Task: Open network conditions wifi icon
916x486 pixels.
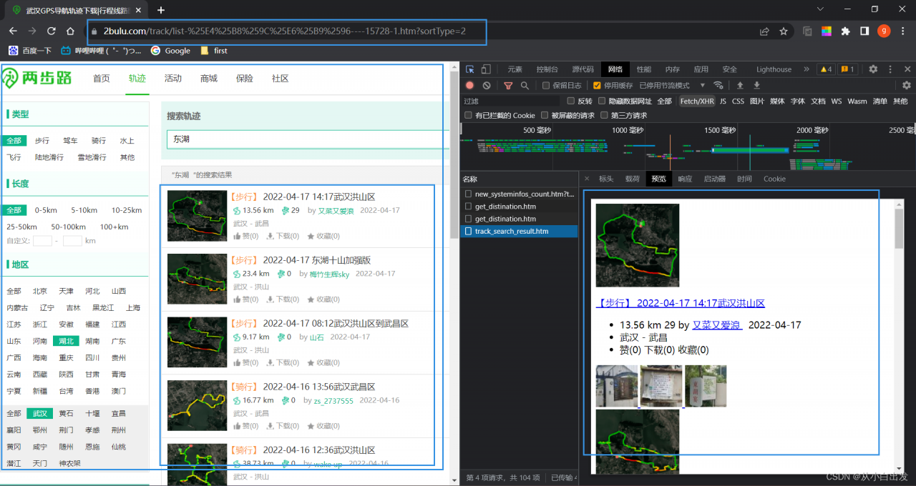Action: click(x=718, y=85)
